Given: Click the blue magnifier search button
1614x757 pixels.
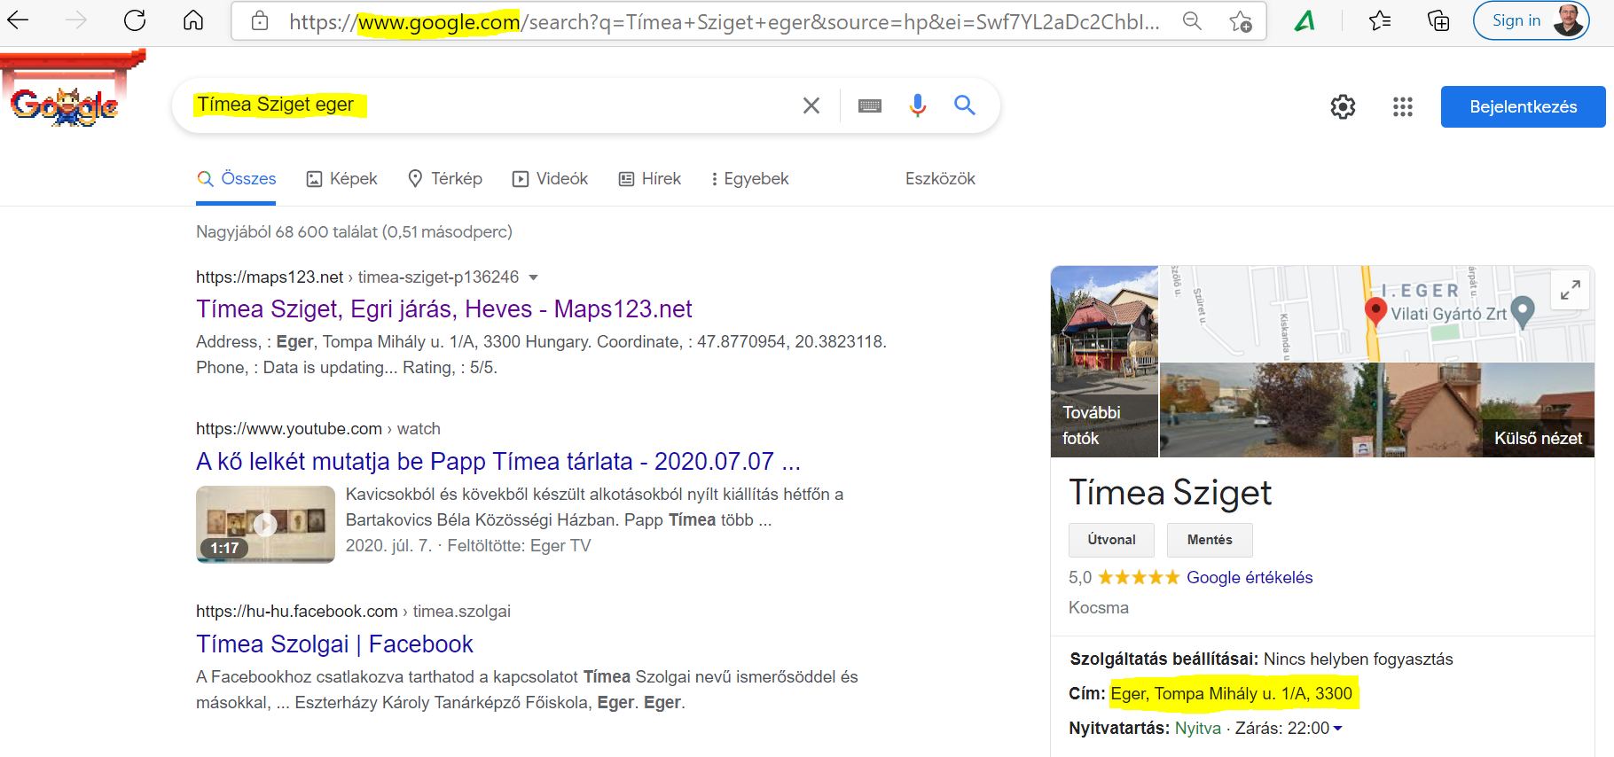Looking at the screenshot, I should coord(965,105).
